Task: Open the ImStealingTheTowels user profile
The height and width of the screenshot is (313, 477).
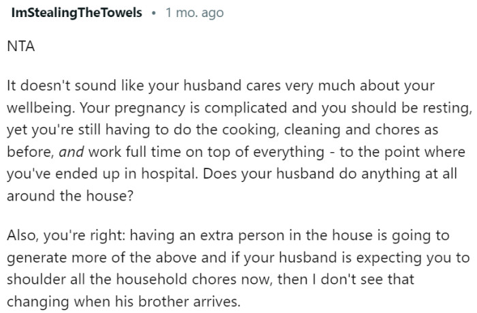Action: [77, 13]
